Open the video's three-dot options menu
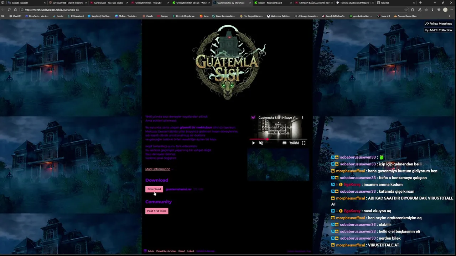 [303, 118]
